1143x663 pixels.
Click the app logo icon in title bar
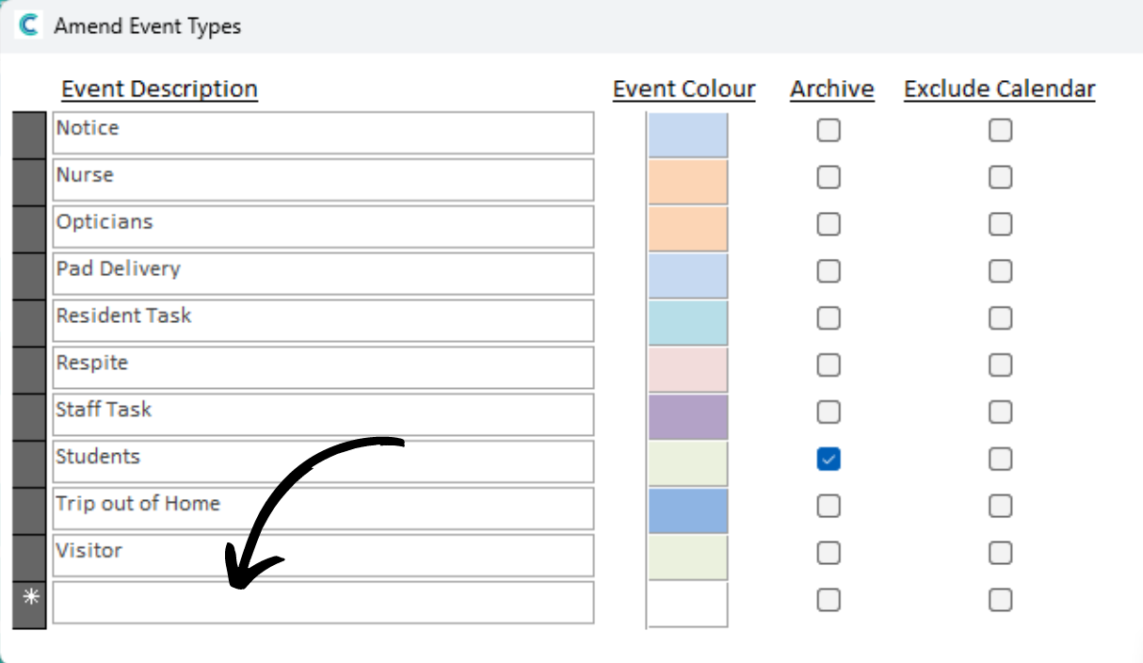pyautogui.click(x=29, y=25)
